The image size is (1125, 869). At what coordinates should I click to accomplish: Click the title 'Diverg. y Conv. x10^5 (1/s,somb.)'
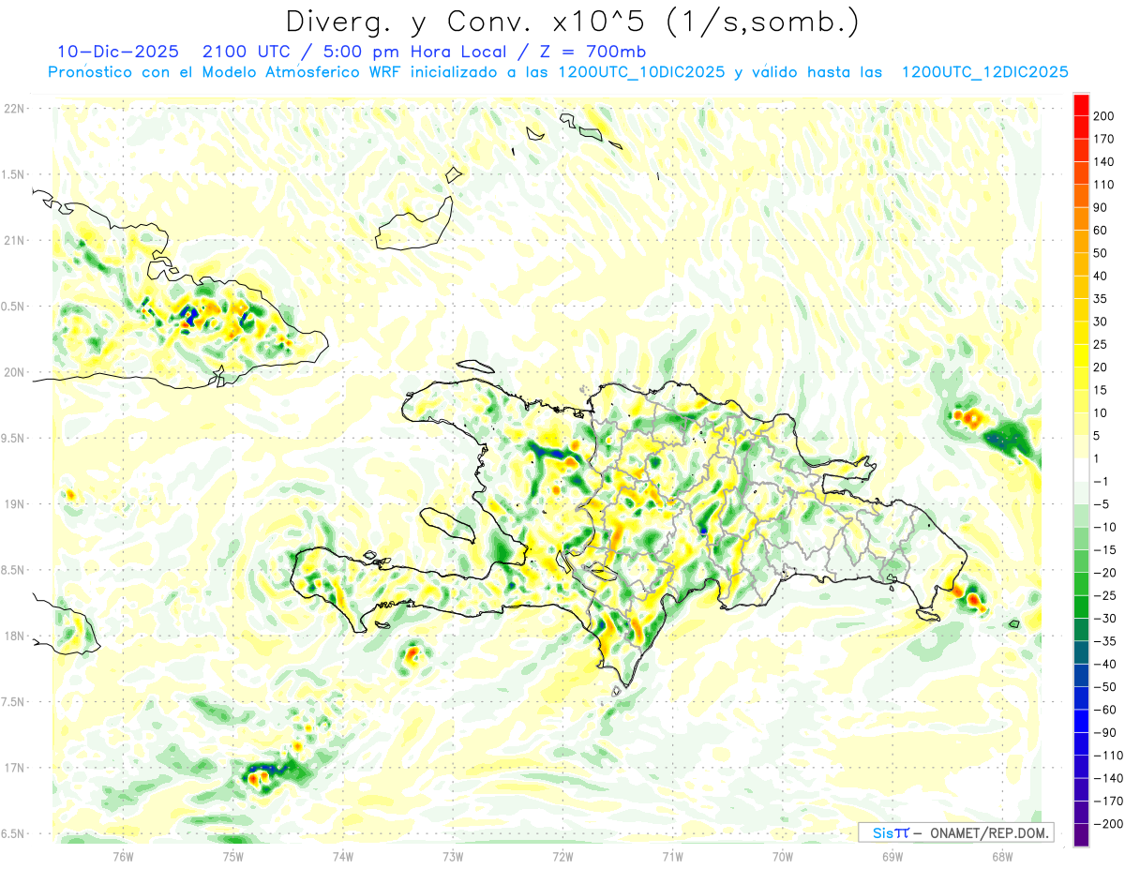572,22
